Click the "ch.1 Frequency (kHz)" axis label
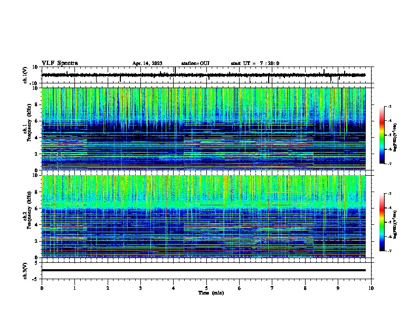Image resolution: width=418 pixels, height=323 pixels. click(27, 122)
